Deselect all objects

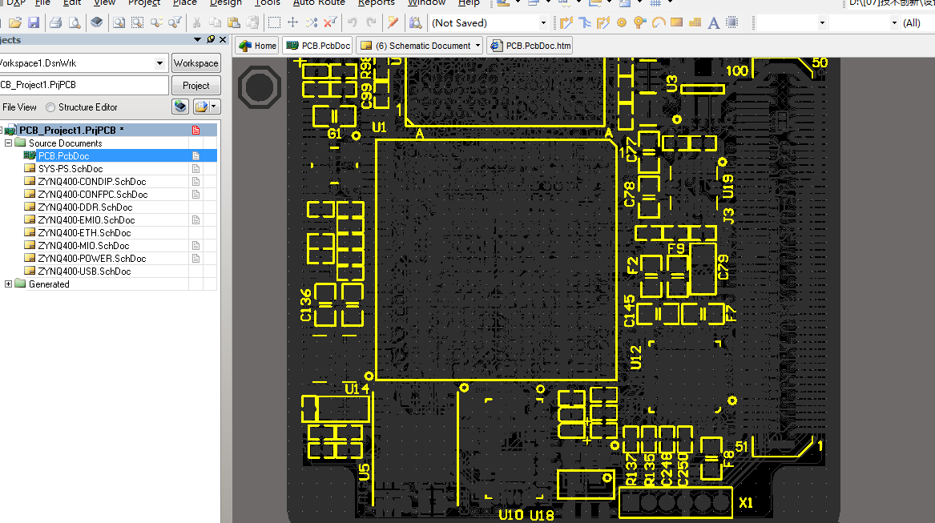312,22
